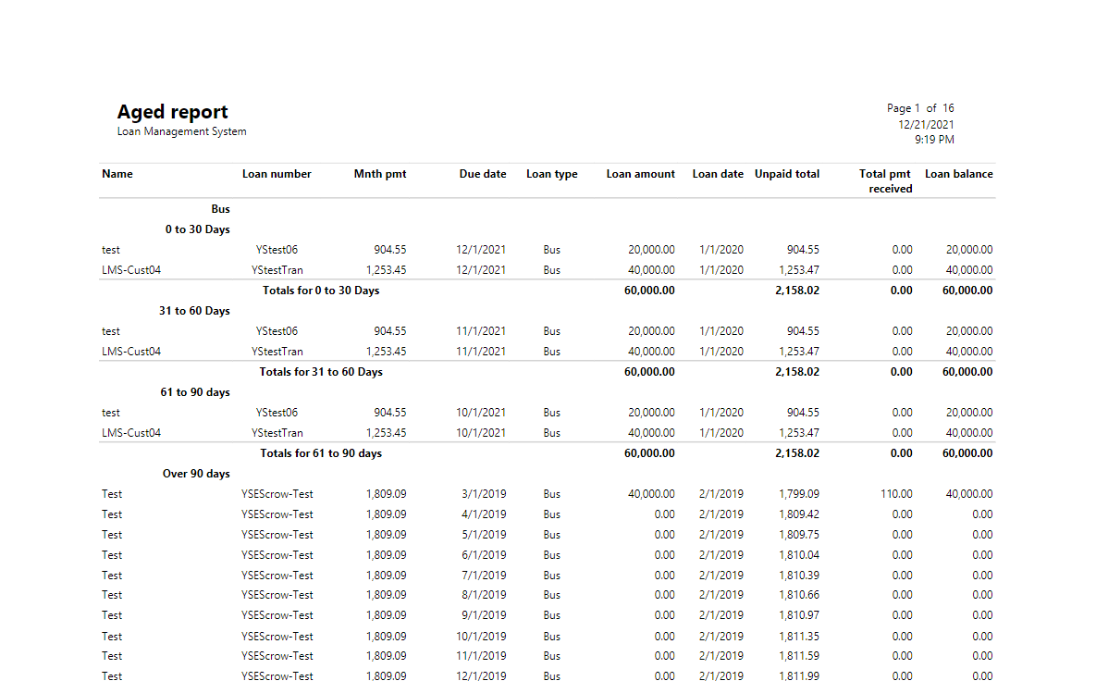
Task: Click the Page 1 of 16 indicator
Action: point(919,108)
